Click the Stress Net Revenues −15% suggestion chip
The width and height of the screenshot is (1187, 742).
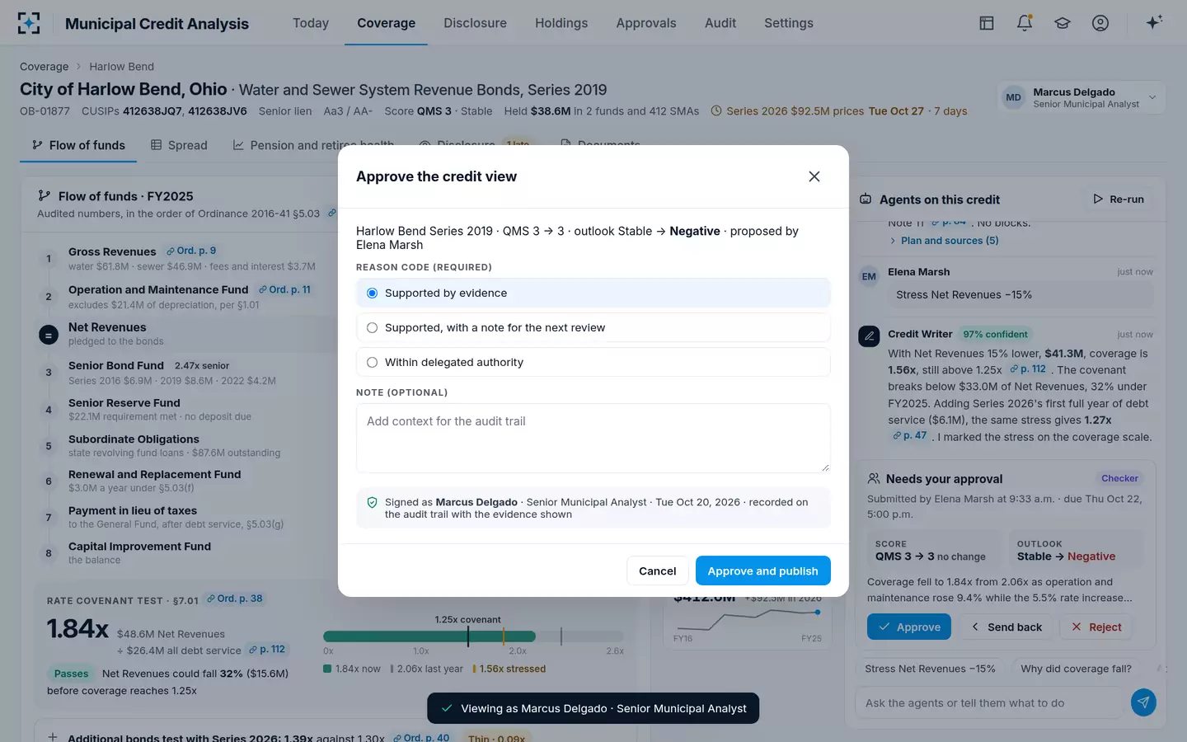coord(930,669)
